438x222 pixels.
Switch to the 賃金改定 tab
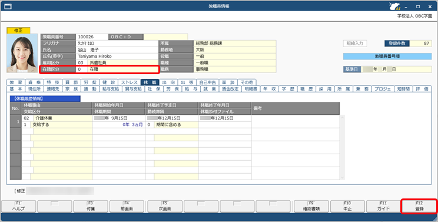point(230,89)
